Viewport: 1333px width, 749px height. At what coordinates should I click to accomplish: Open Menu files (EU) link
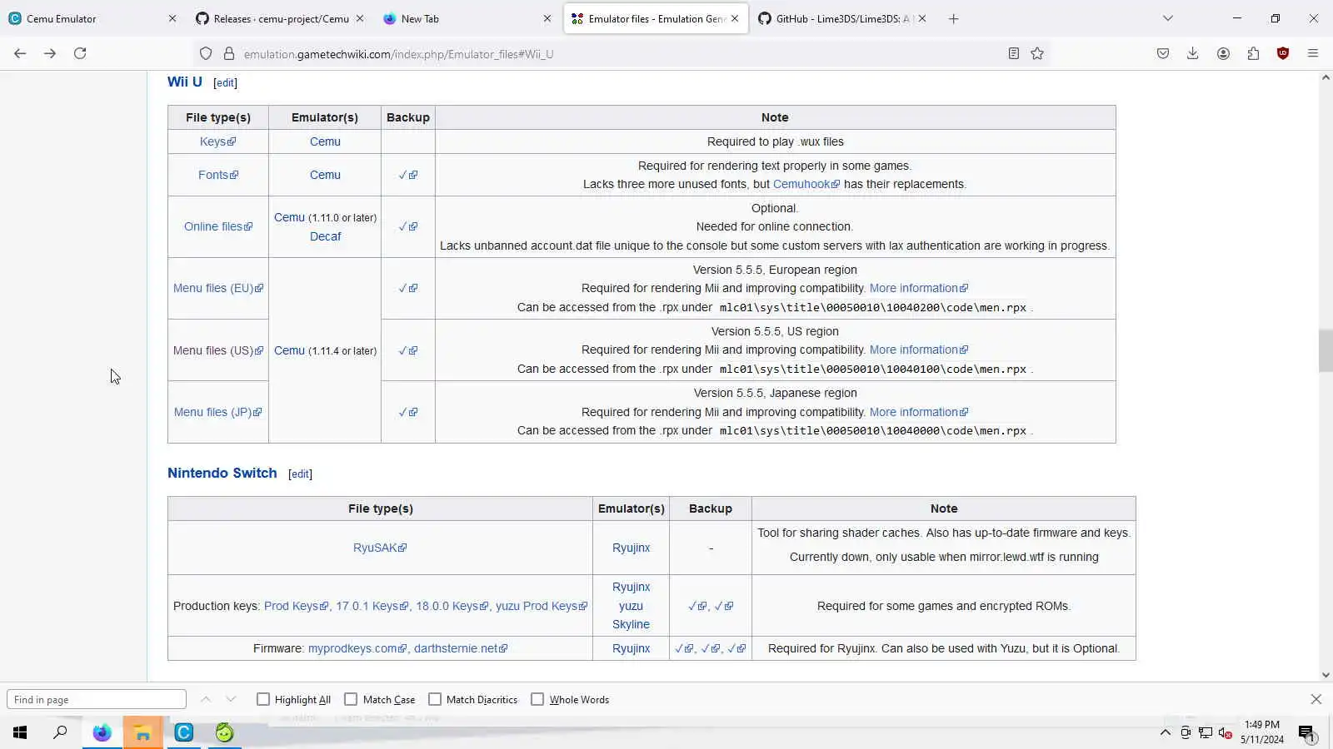point(218,288)
